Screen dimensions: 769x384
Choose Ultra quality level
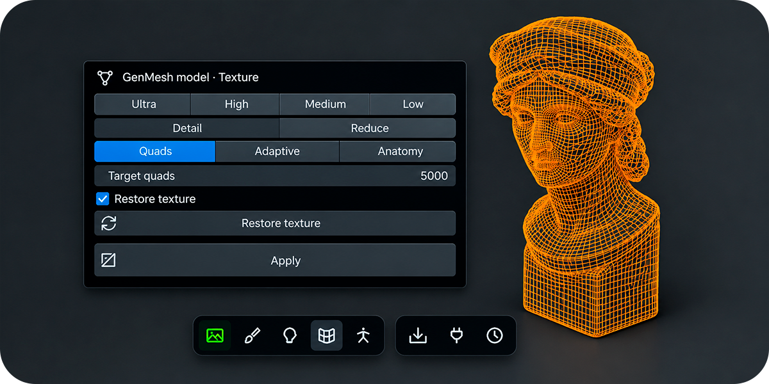(x=142, y=104)
